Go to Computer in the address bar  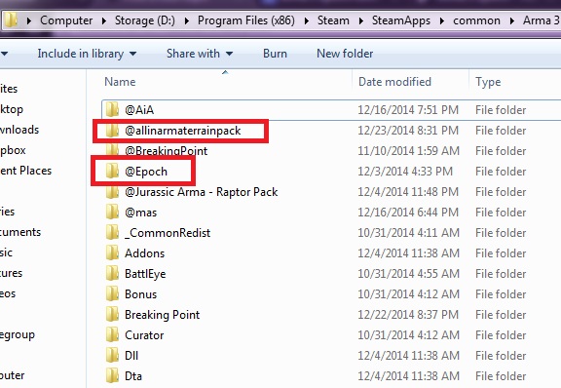[66, 20]
